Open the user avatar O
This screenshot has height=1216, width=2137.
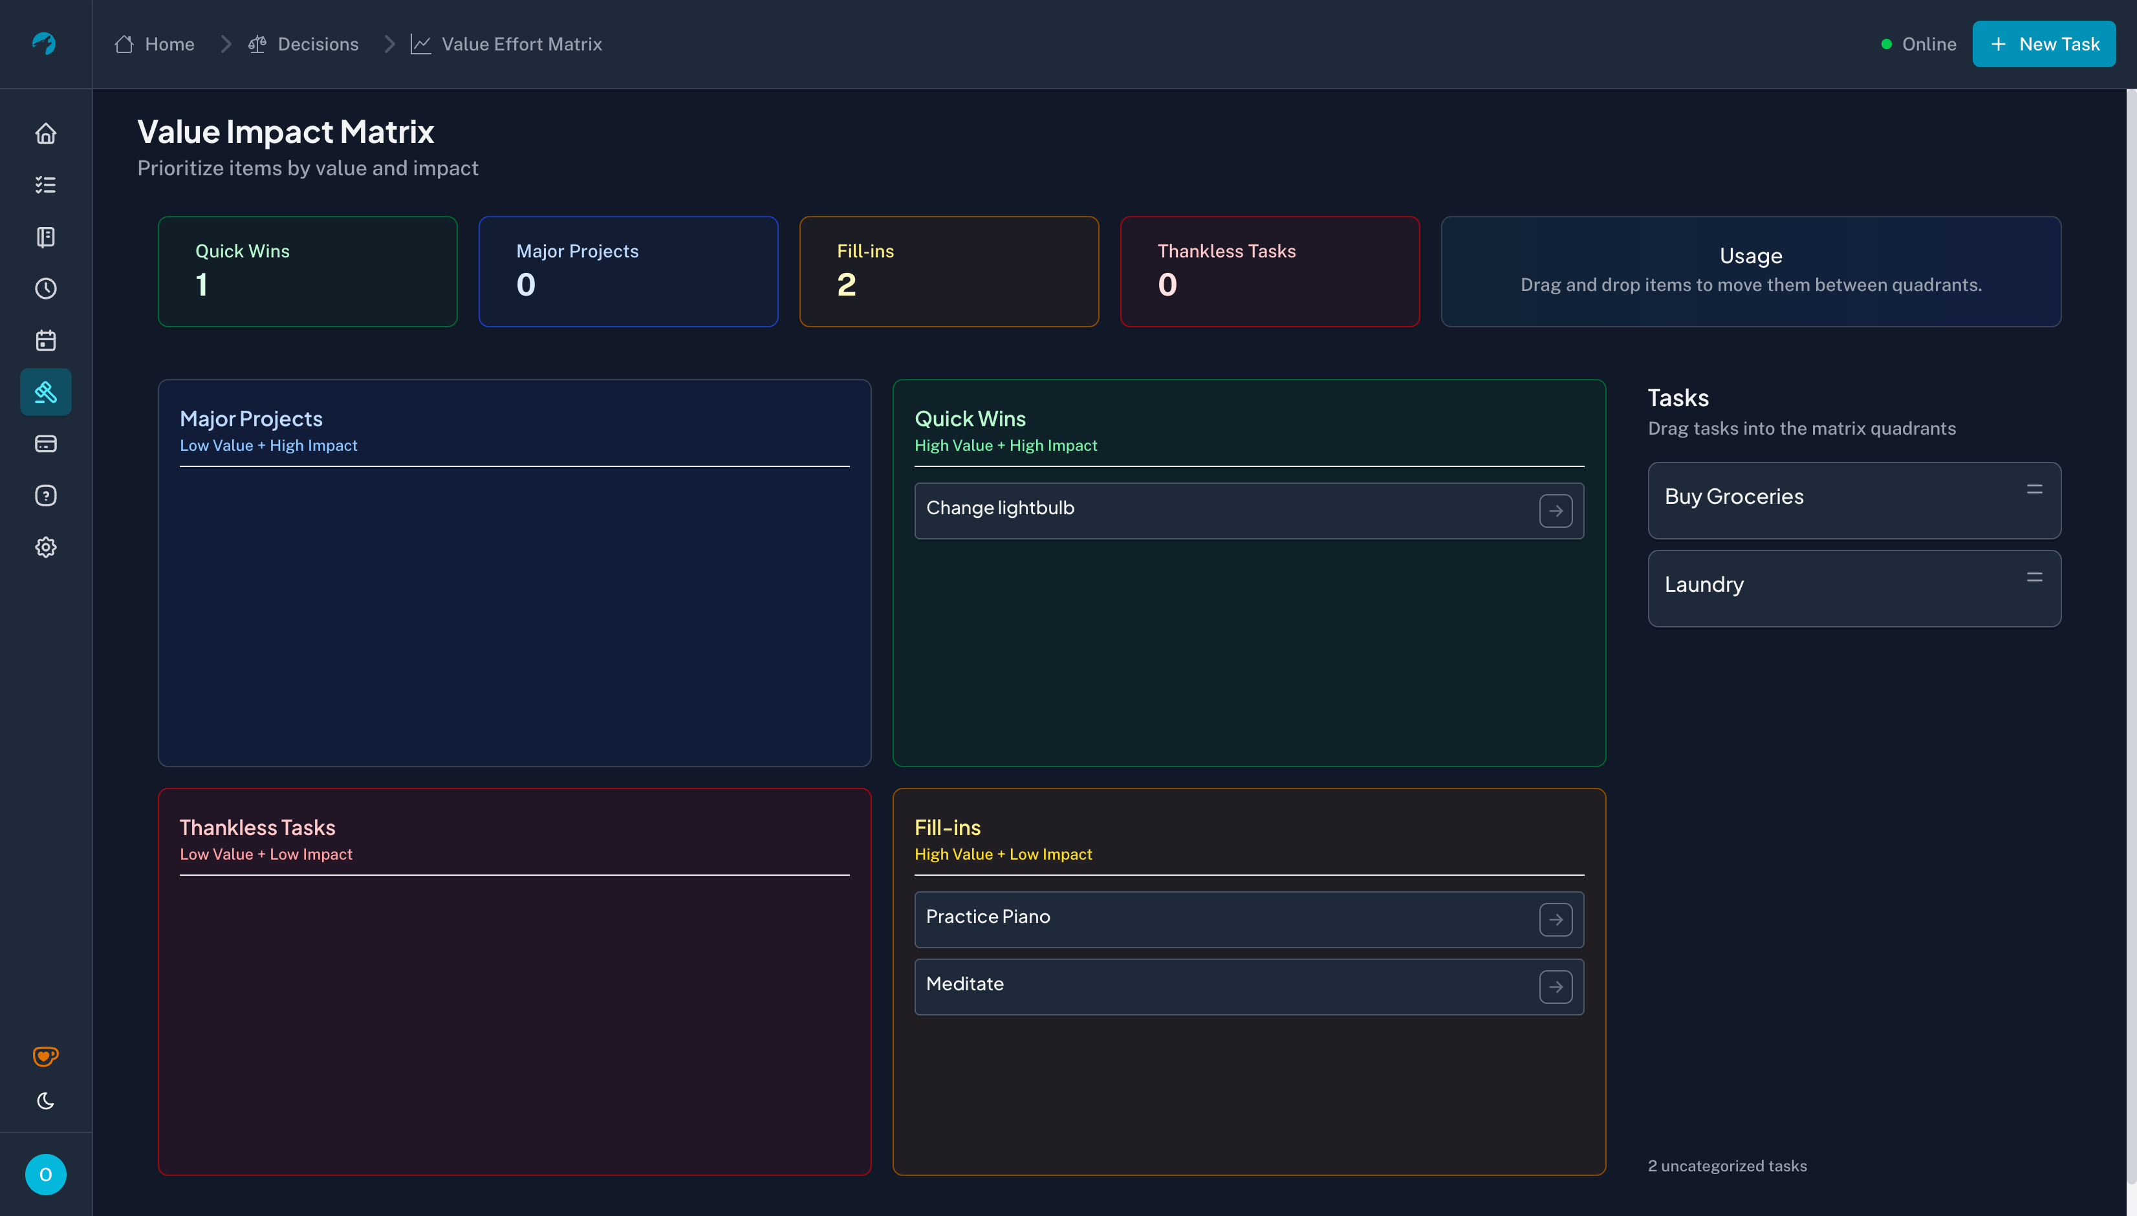[x=46, y=1174]
